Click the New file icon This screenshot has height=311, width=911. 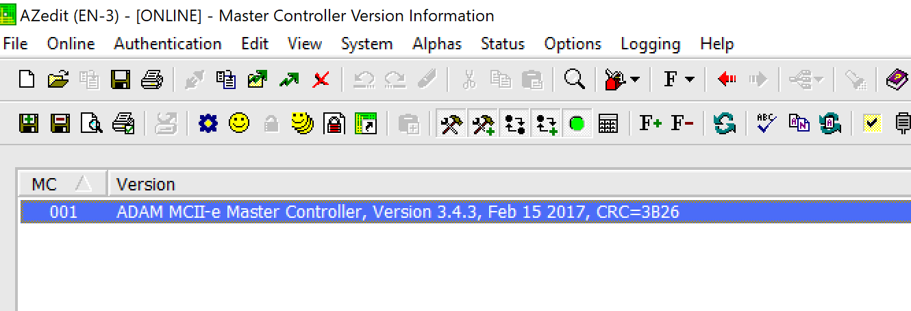26,79
